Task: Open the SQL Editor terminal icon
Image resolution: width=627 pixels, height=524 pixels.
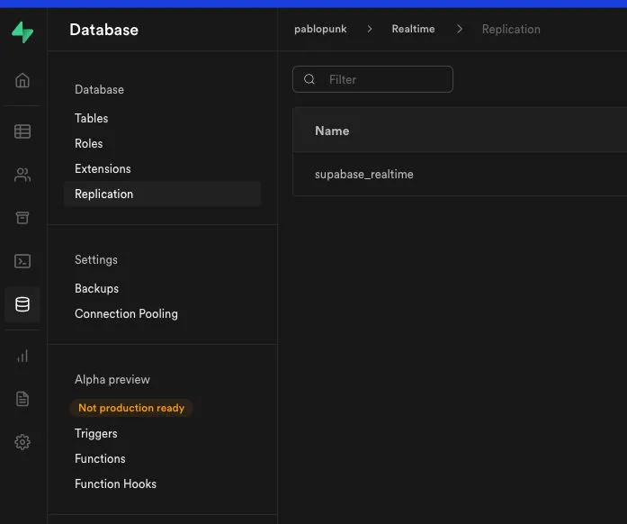Action: [x=22, y=261]
